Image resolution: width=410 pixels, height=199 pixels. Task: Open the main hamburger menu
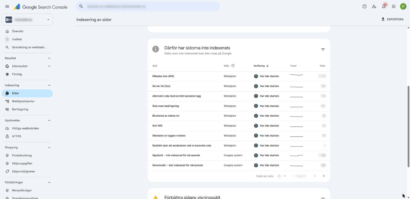tap(7, 7)
